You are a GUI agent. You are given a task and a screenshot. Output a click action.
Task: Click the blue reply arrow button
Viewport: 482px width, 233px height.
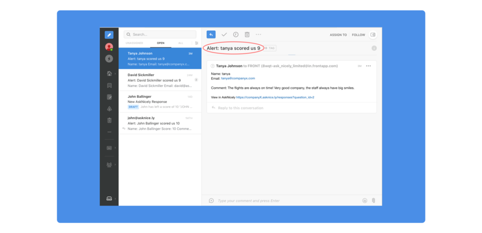(x=211, y=35)
